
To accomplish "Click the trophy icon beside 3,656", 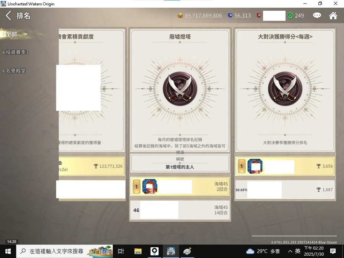I will pos(318,166).
